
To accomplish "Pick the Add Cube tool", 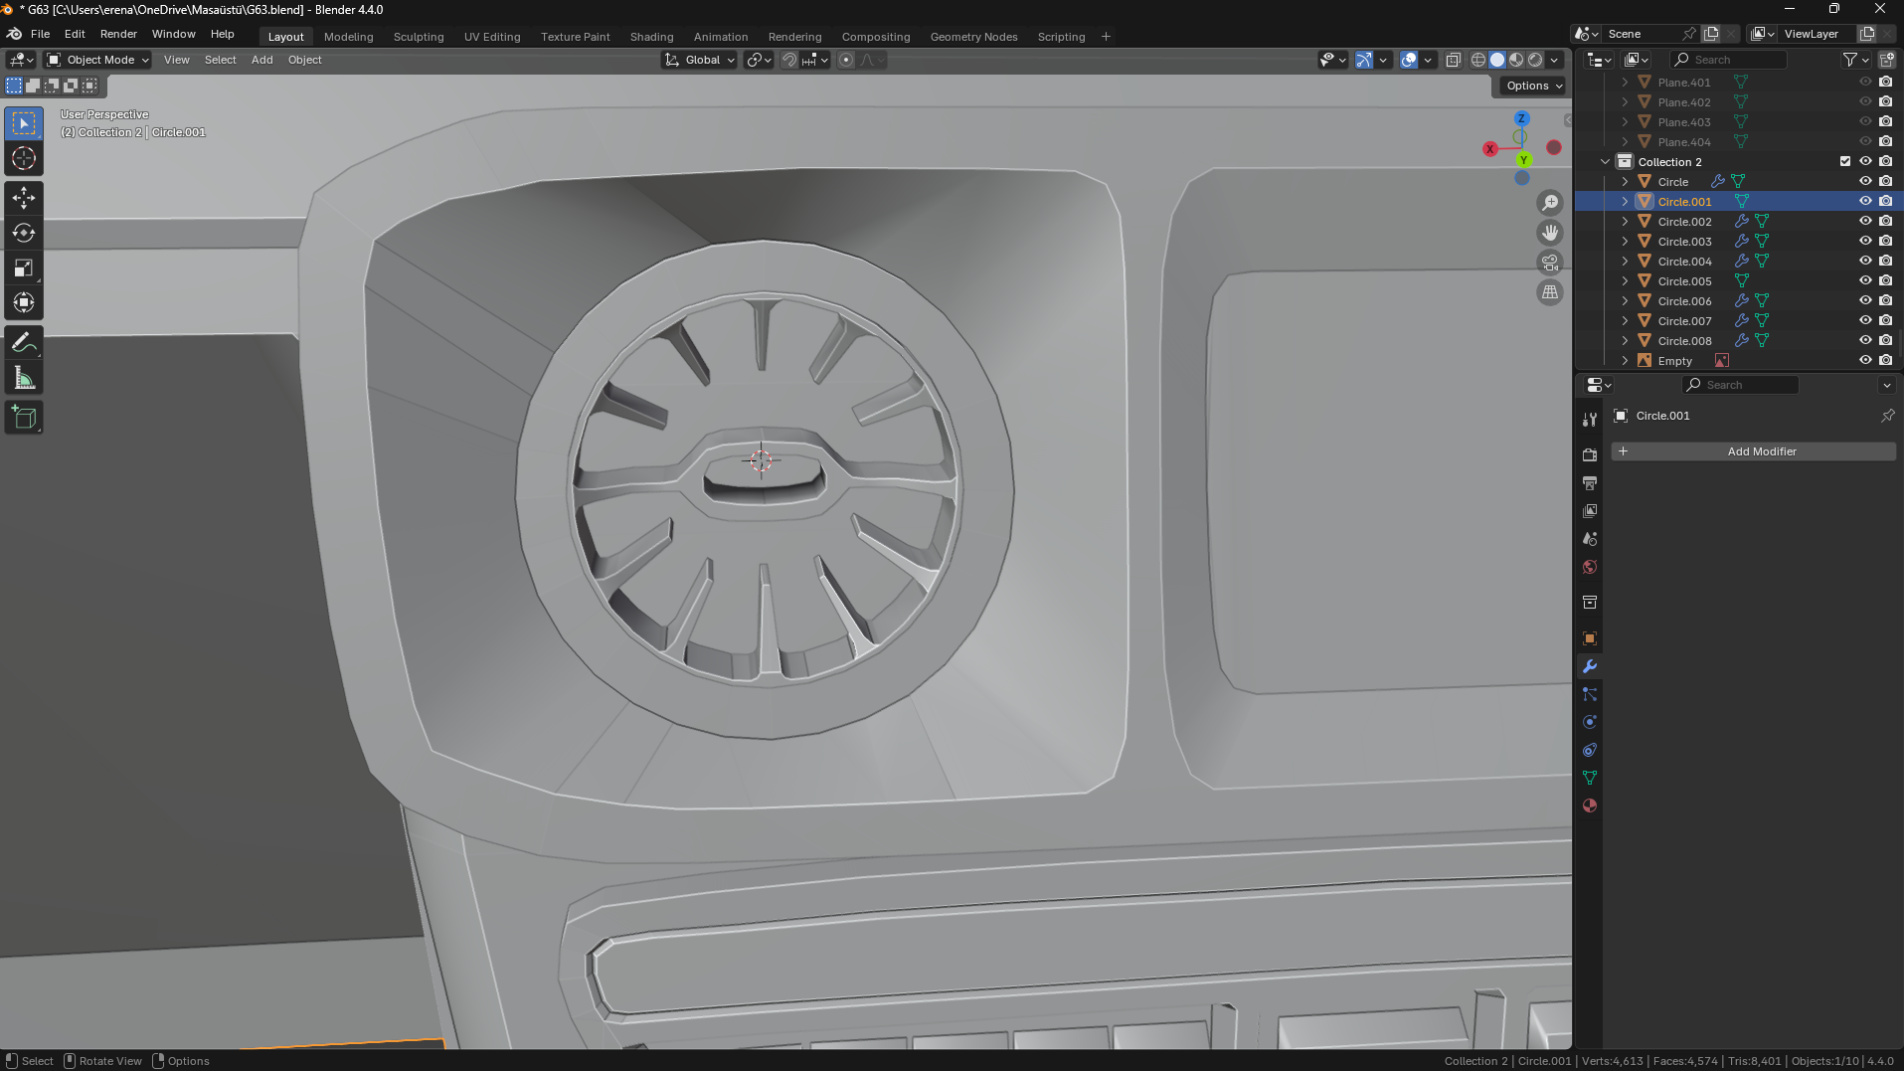I will [24, 418].
